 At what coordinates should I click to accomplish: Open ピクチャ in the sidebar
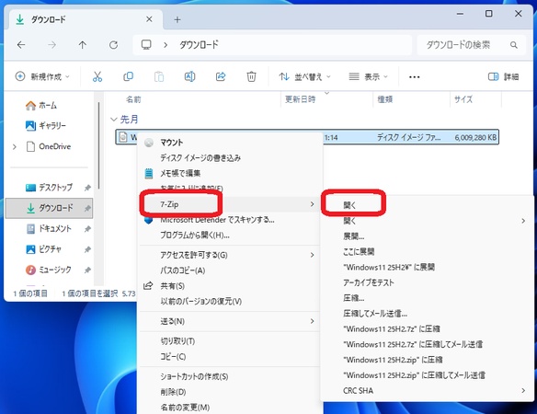(43, 249)
